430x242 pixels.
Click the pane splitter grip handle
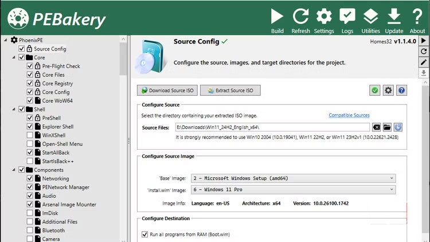[128, 141]
